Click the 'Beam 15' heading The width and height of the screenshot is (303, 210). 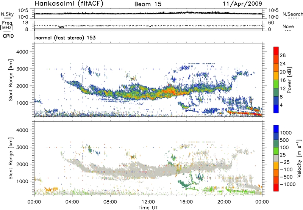coord(148,4)
